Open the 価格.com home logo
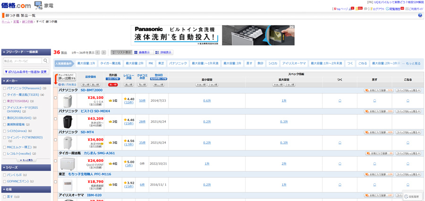 click(x=16, y=5)
